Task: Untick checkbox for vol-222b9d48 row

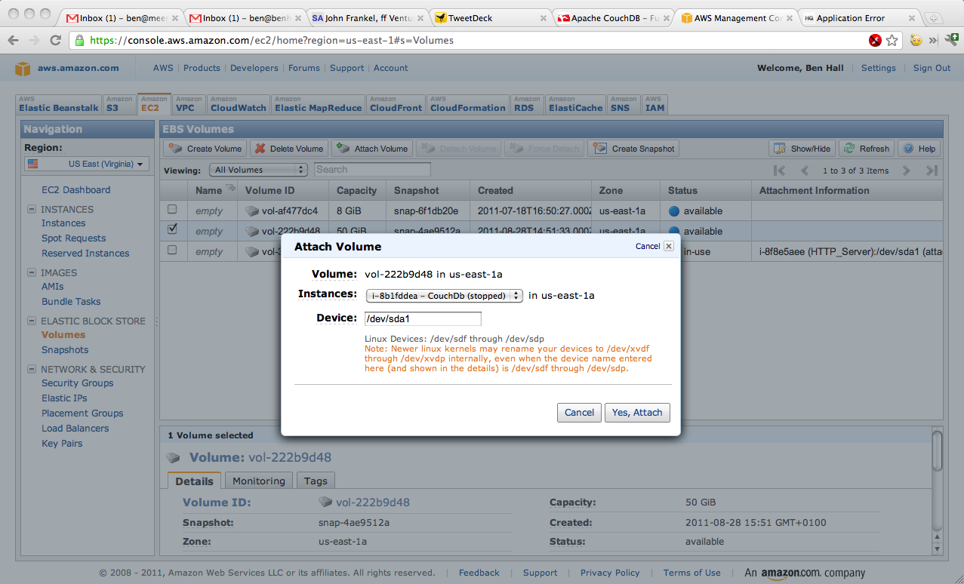Action: click(x=172, y=229)
